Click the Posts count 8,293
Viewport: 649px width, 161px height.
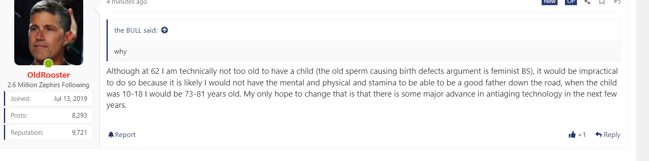click(79, 115)
